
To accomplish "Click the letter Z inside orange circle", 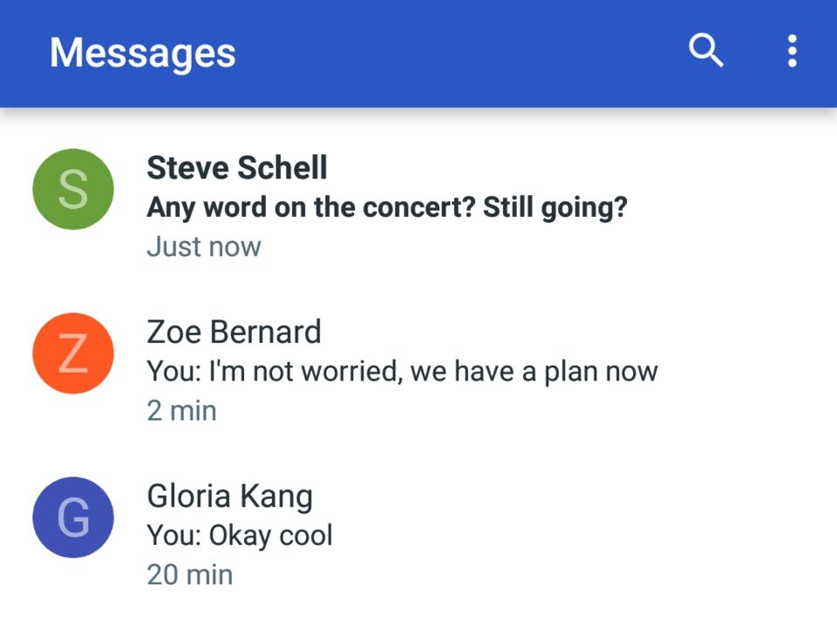I will [x=73, y=354].
